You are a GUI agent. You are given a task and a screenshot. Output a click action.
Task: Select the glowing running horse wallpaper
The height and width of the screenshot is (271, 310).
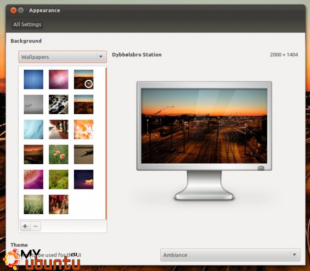coord(84,179)
